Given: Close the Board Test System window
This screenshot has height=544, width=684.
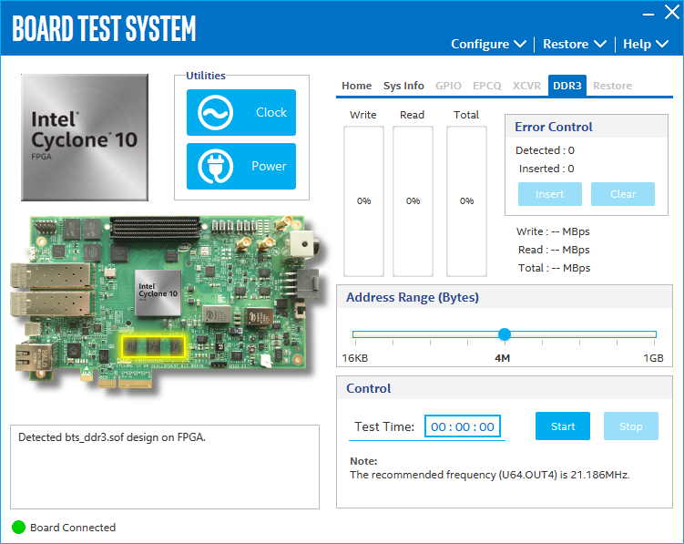Looking at the screenshot, I should 671,14.
